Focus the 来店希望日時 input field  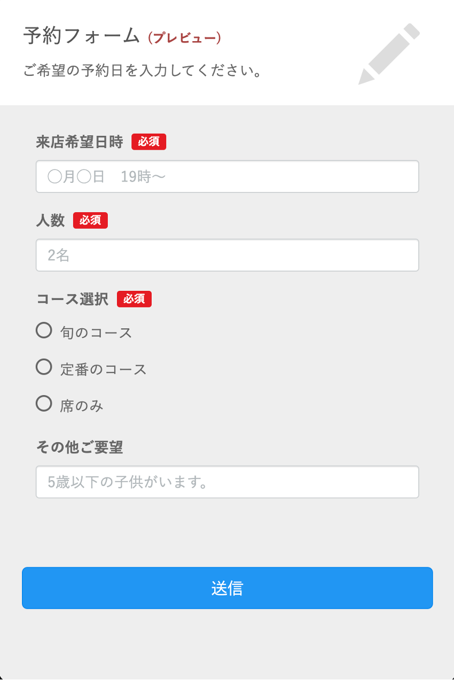point(228,176)
